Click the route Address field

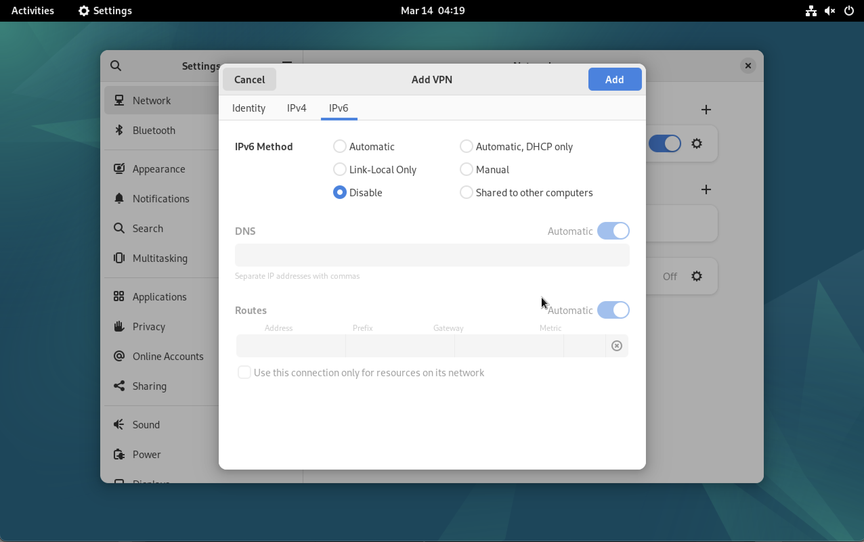click(x=291, y=346)
